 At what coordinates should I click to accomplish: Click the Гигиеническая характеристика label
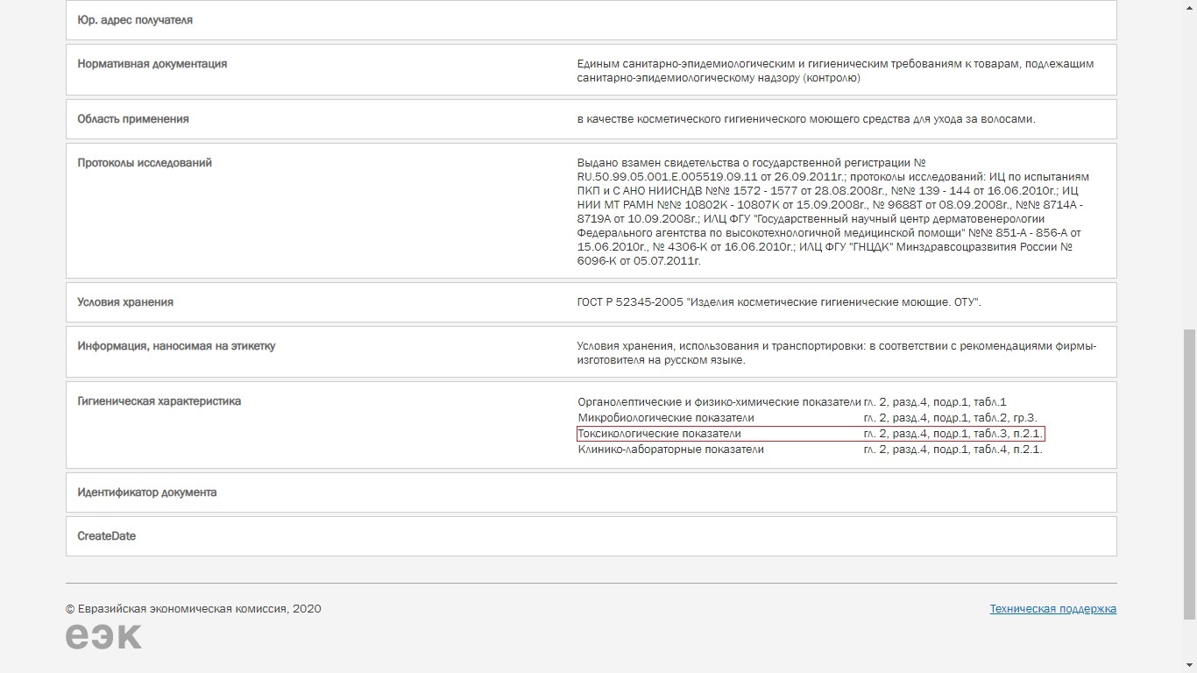[x=159, y=401]
